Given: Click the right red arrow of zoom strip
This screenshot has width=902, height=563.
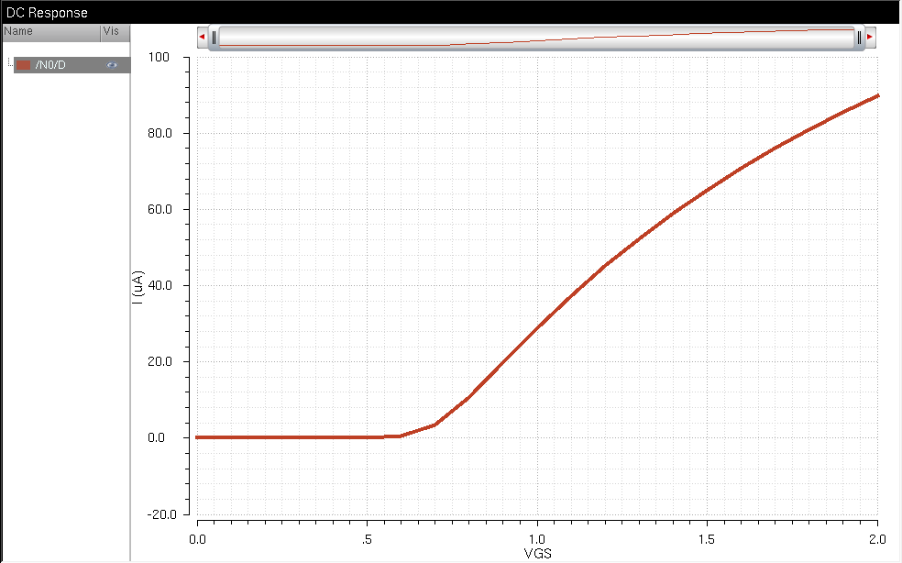Looking at the screenshot, I should pos(870,37).
